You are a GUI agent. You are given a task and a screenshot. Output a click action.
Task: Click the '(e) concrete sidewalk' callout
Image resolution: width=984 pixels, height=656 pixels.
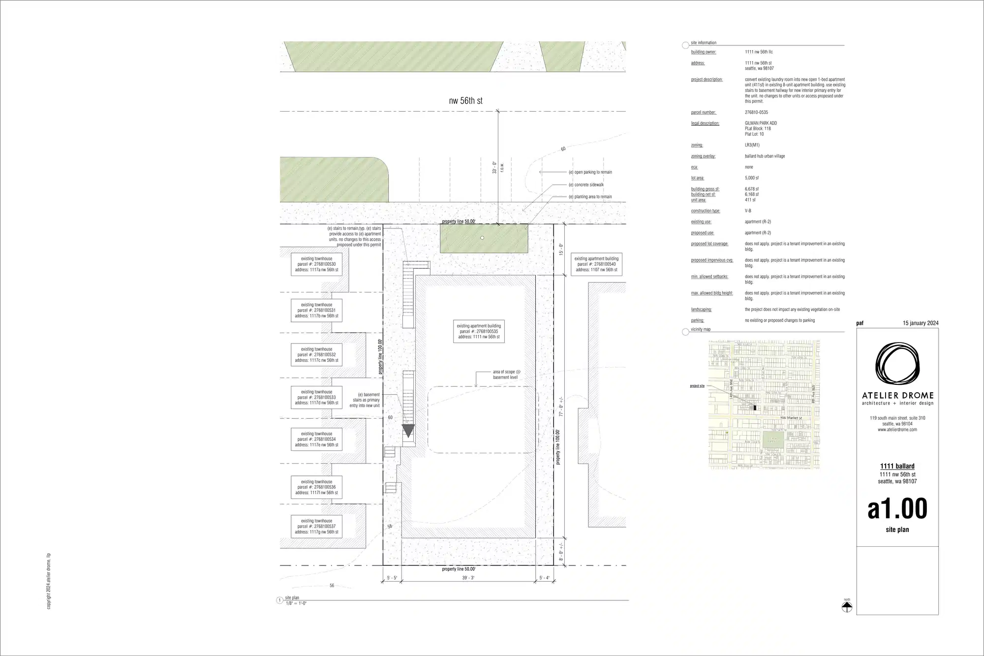point(586,185)
